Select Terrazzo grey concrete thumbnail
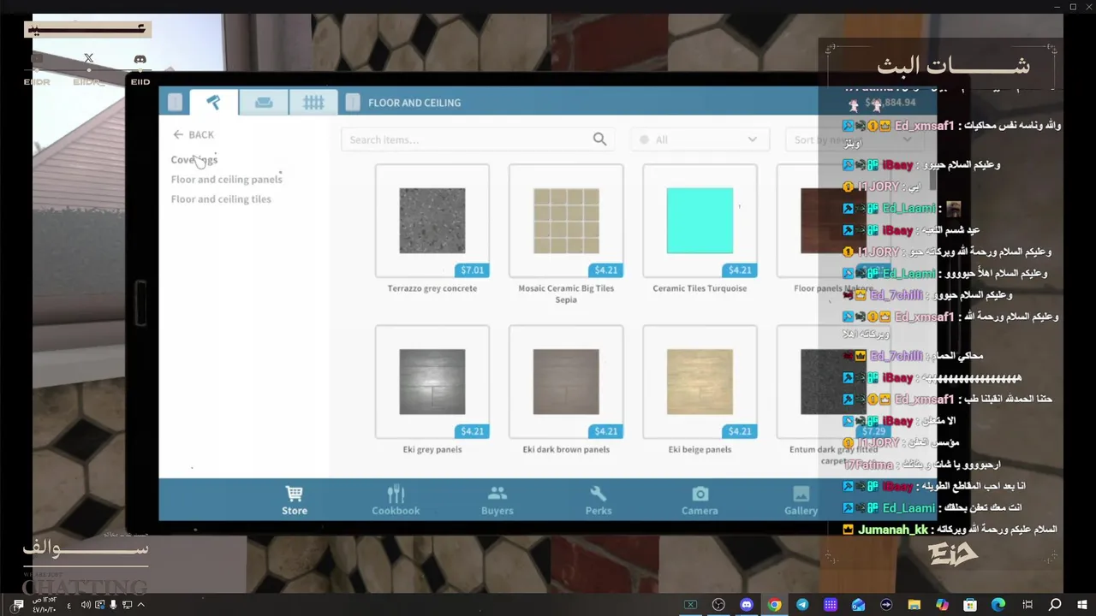Viewport: 1096px width, 616px height. 432,221
